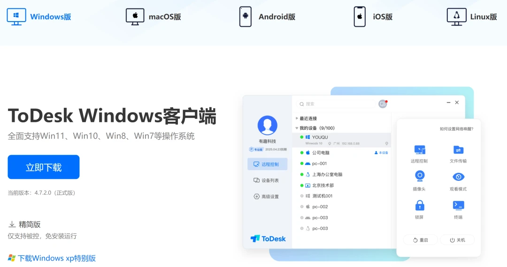Click the 观看模式 eye icon
This screenshot has height=267, width=507.
click(x=458, y=177)
